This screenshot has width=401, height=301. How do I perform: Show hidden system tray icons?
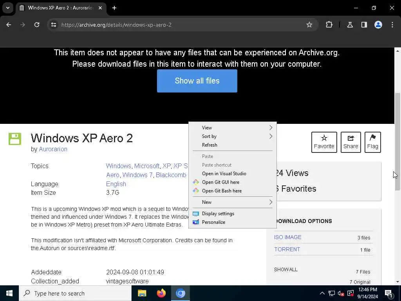(322, 293)
